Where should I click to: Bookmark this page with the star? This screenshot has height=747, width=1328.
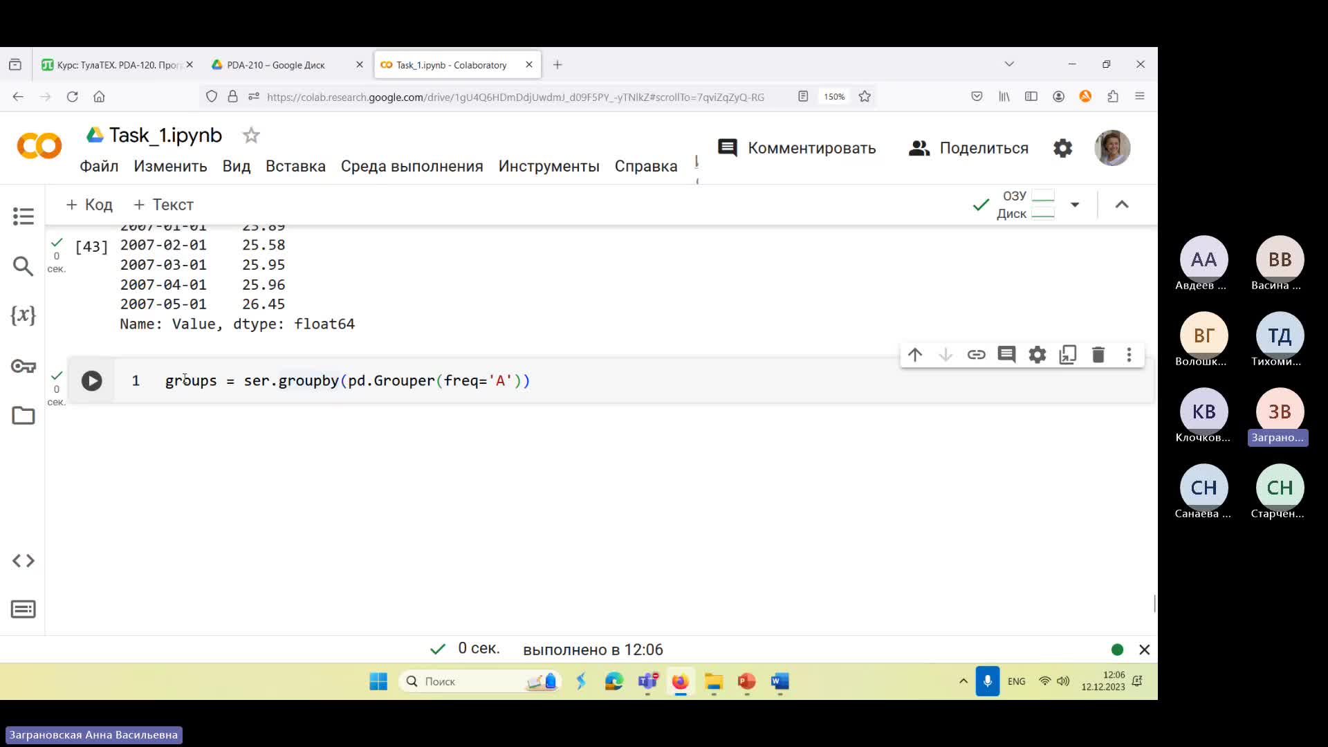coord(865,97)
